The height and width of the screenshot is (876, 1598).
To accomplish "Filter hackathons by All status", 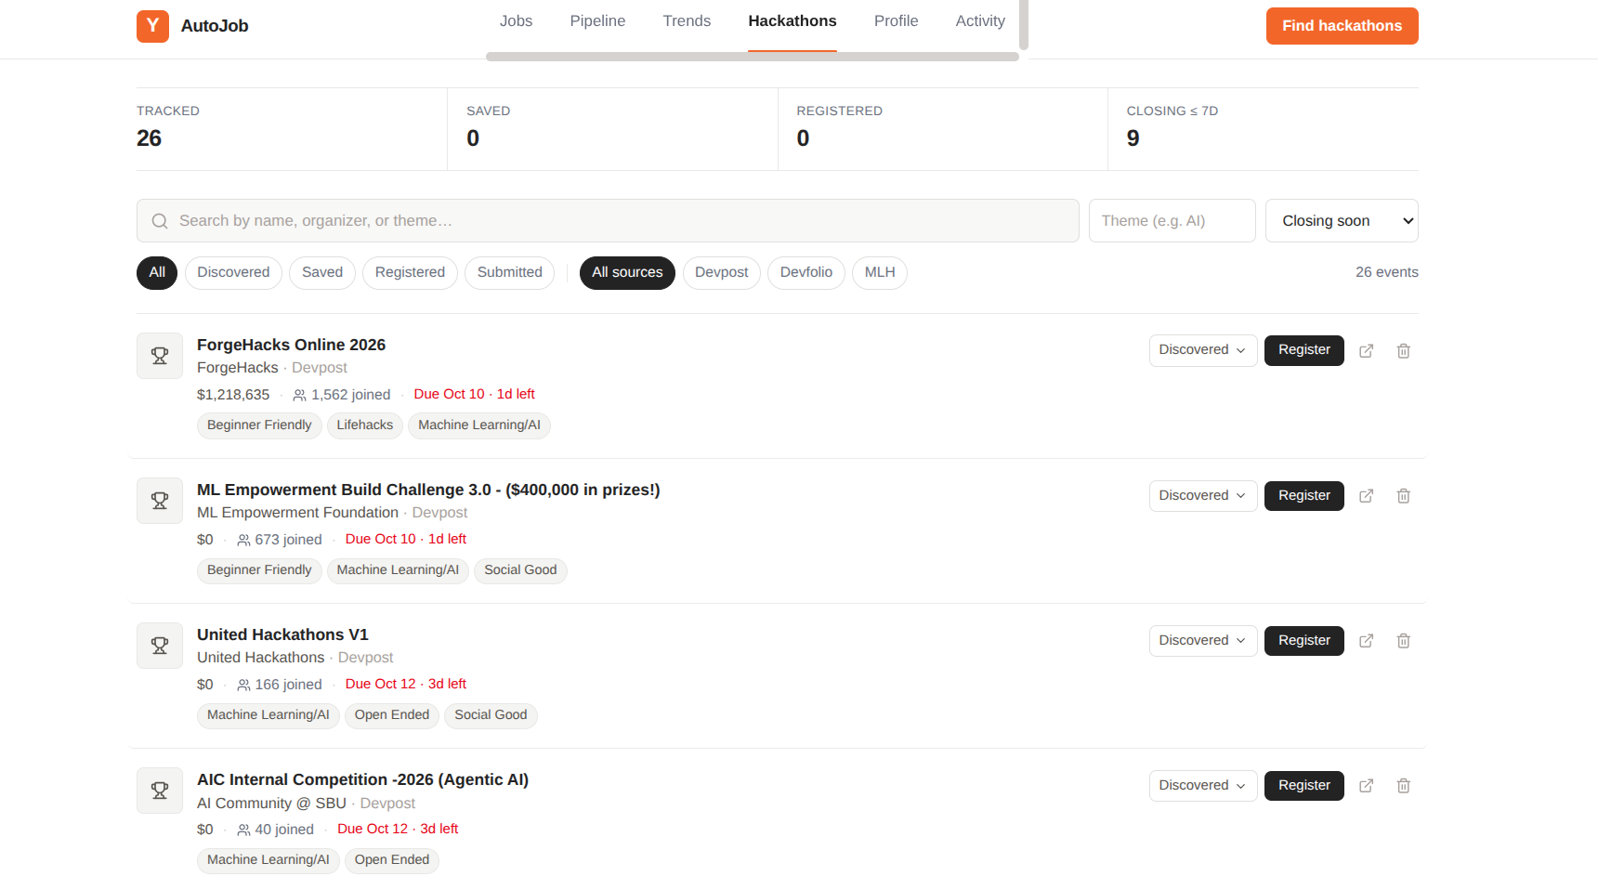I will (157, 273).
